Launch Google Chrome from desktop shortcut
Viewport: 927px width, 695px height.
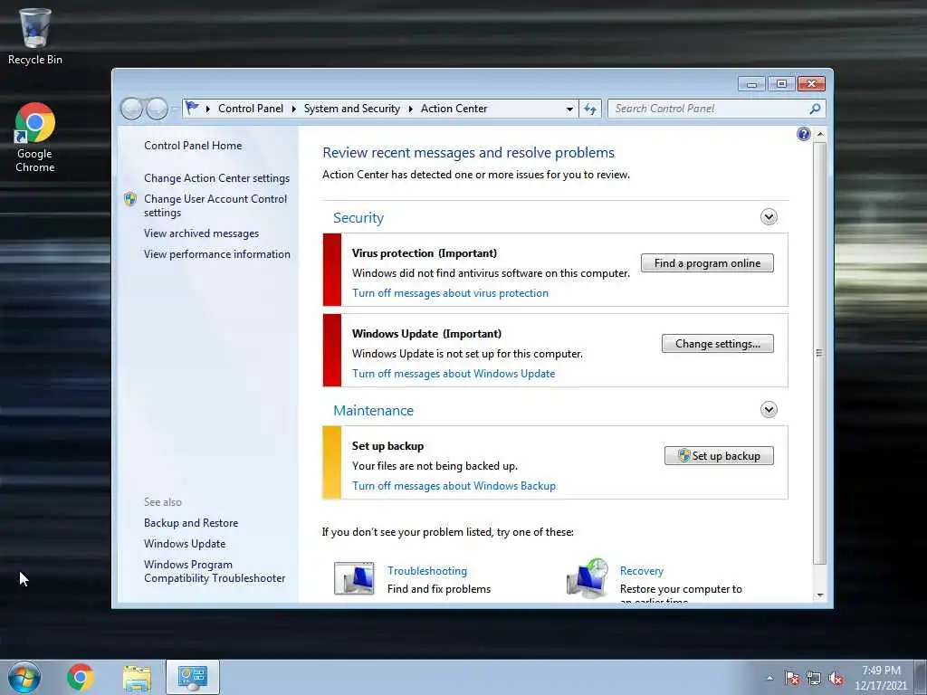[35, 138]
